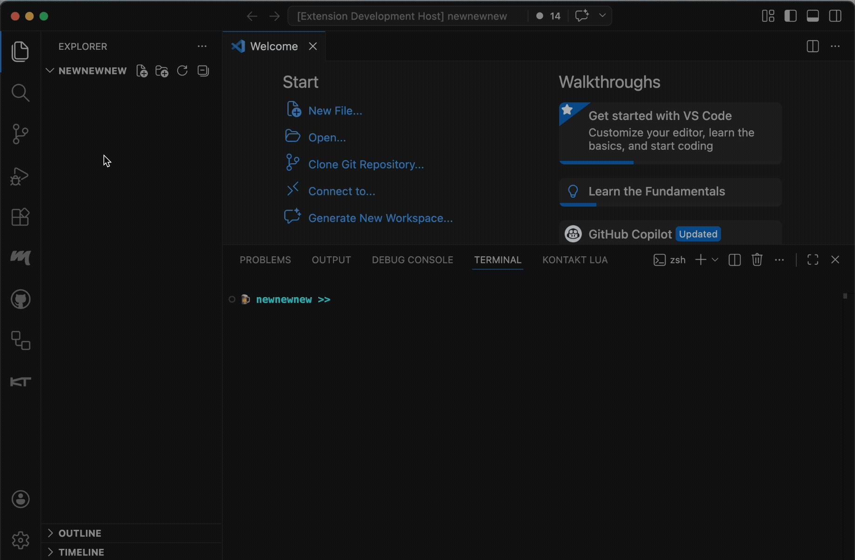This screenshot has height=560, width=855.
Task: Open terminal panel more actions ellipsis
Action: (780, 260)
